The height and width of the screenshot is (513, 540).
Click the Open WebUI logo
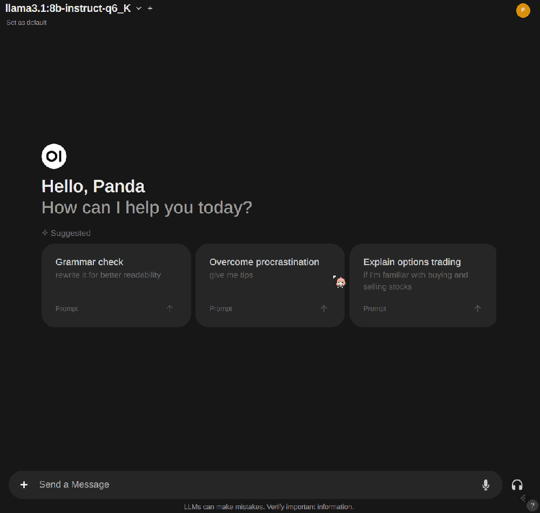click(x=54, y=156)
